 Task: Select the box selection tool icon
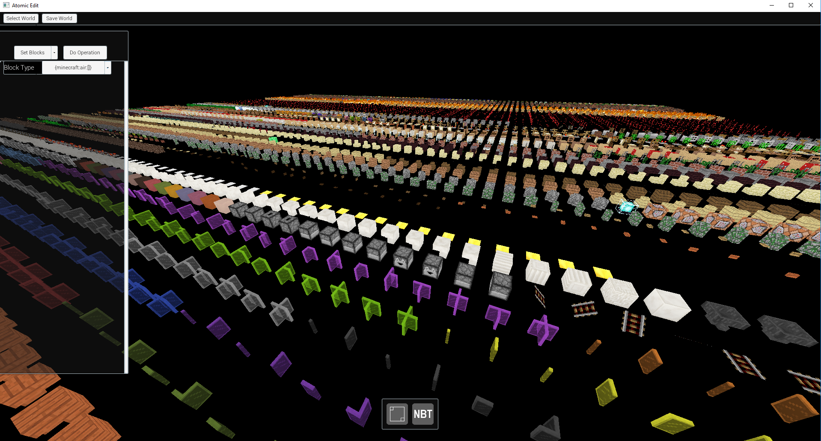click(x=397, y=414)
